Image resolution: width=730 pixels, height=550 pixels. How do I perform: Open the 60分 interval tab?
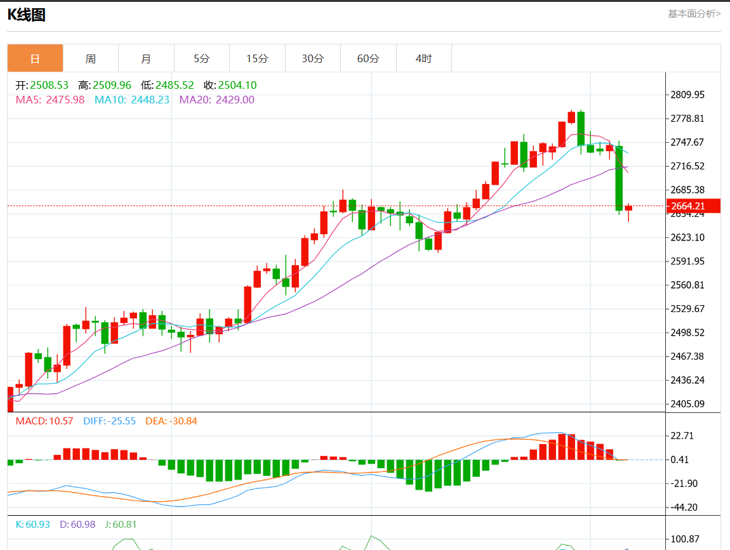(x=368, y=58)
